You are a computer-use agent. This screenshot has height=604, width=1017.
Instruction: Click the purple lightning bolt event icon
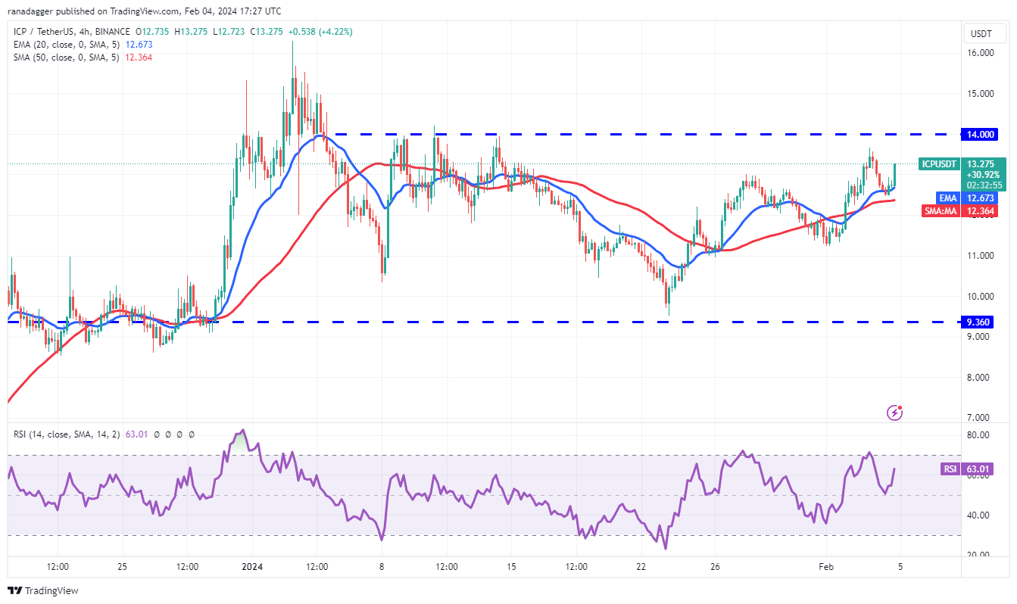coord(894,413)
